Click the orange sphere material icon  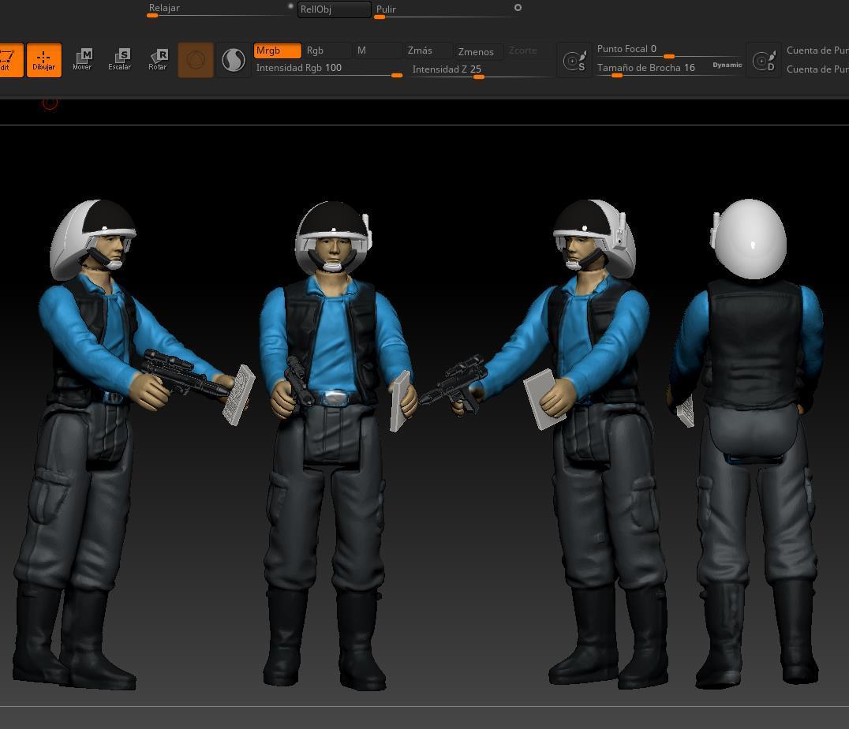[196, 60]
